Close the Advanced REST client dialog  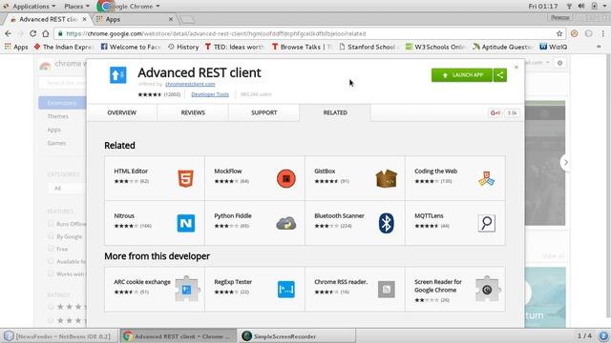[x=516, y=68]
